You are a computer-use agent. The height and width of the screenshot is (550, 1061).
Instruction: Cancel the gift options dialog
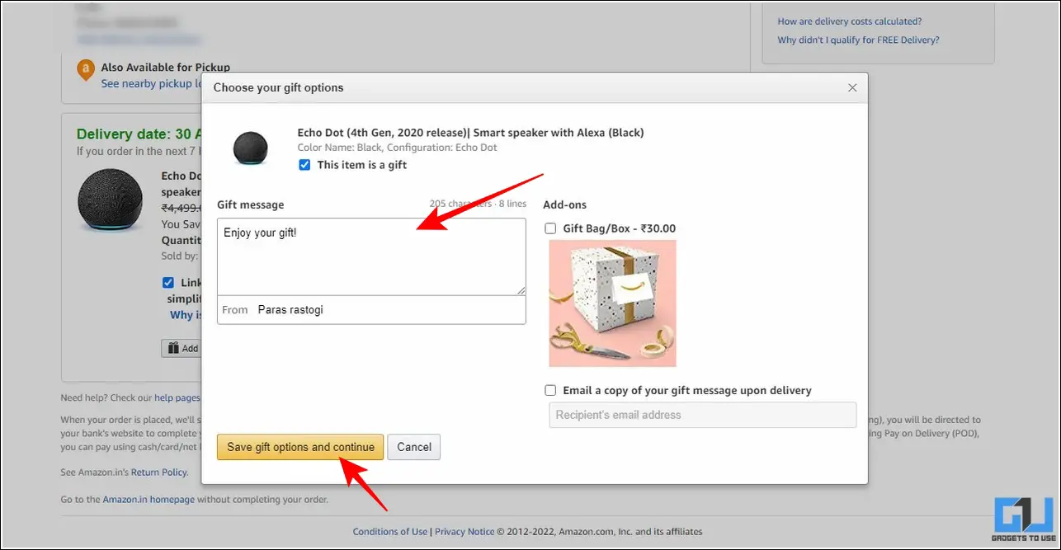(x=414, y=447)
